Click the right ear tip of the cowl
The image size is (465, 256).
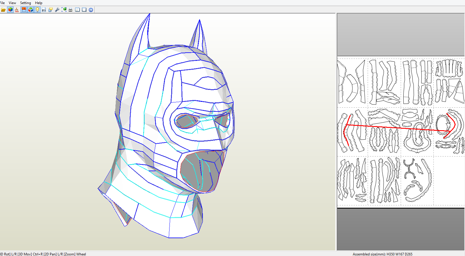pos(200,21)
